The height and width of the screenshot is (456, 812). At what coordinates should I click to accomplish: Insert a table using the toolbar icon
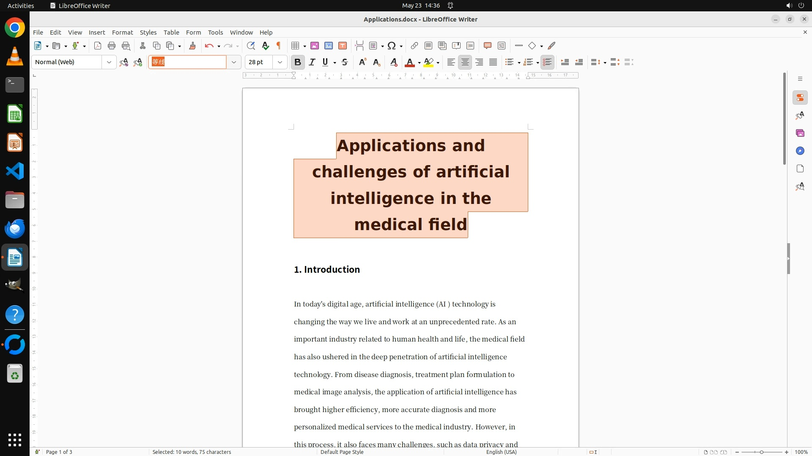point(296,46)
